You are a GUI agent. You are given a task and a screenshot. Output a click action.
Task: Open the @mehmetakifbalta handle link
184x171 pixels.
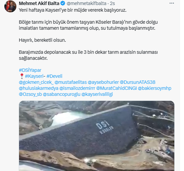[x=86, y=3]
